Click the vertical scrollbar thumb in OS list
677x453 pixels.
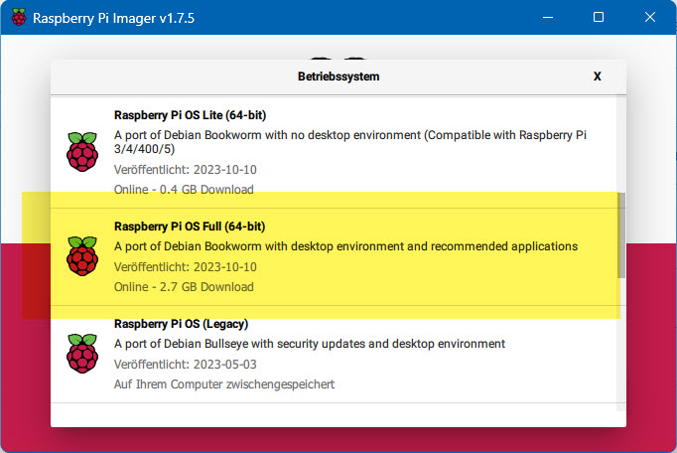(620, 235)
